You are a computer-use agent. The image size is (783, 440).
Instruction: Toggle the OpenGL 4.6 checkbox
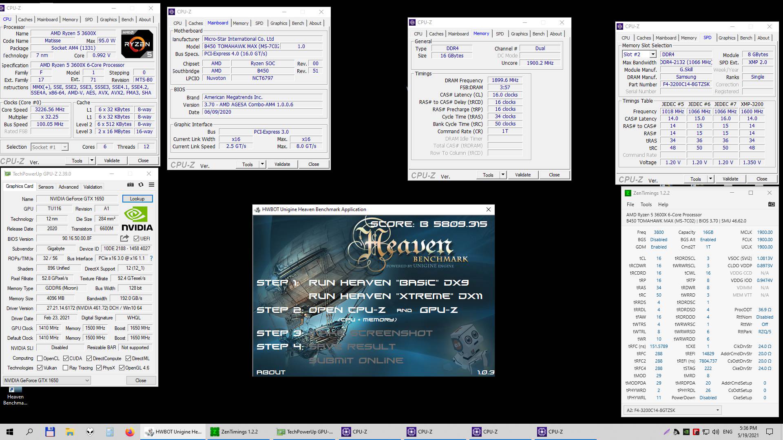click(122, 368)
